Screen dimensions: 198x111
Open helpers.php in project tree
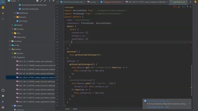tap(19, 37)
